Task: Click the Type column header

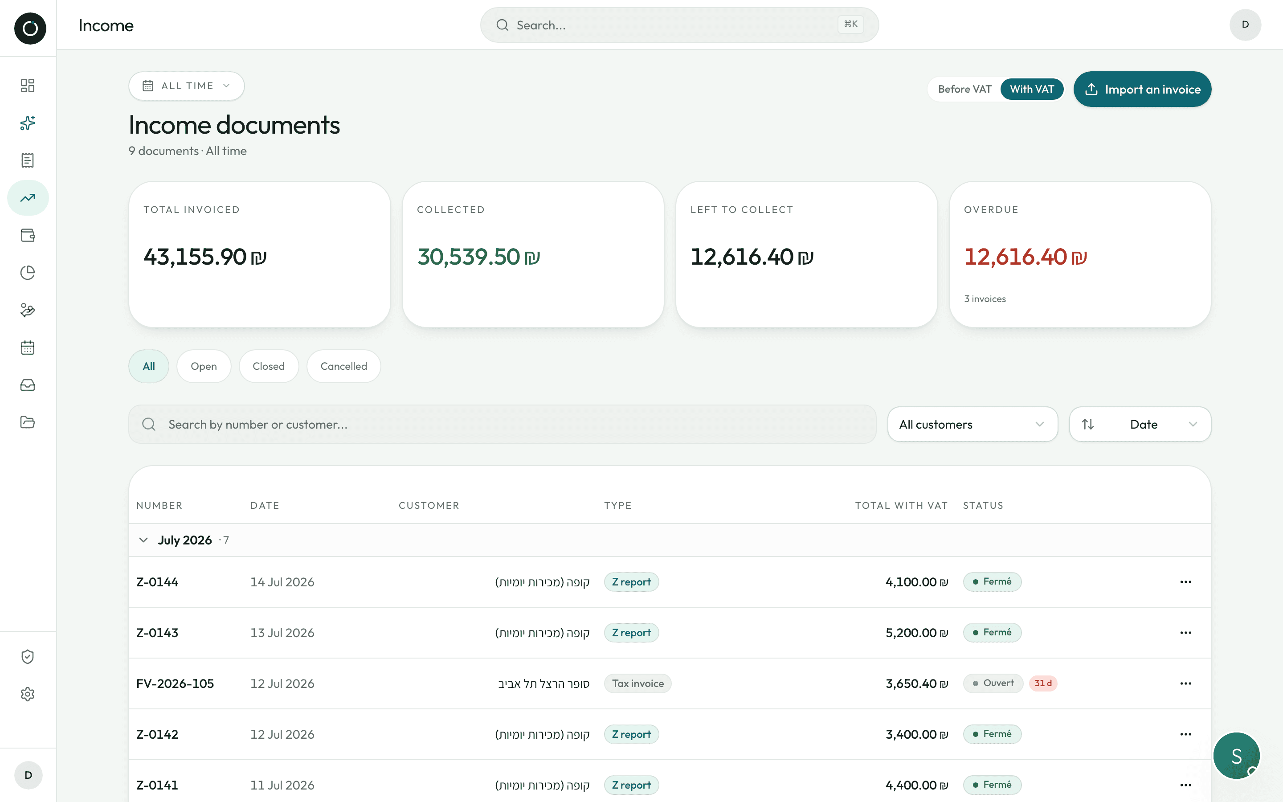Action: coord(617,506)
